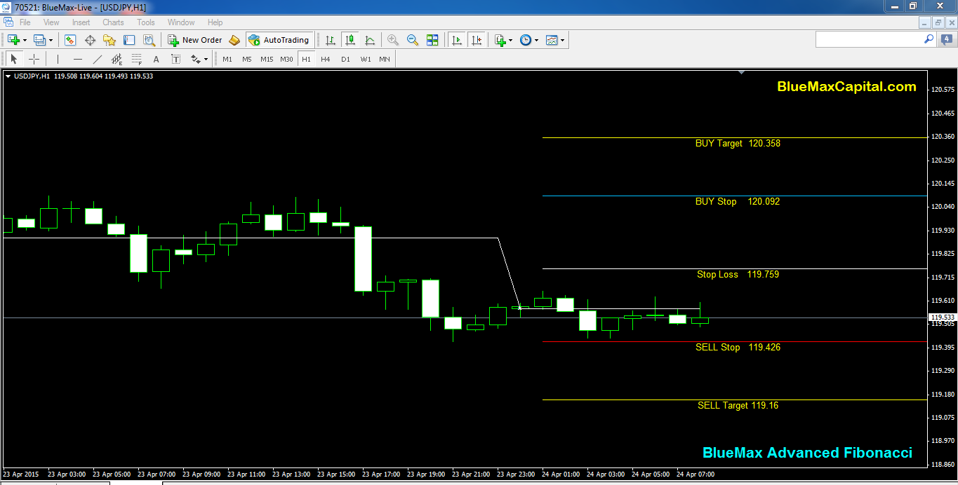
Task: Open the Window menu
Action: pyautogui.click(x=181, y=22)
